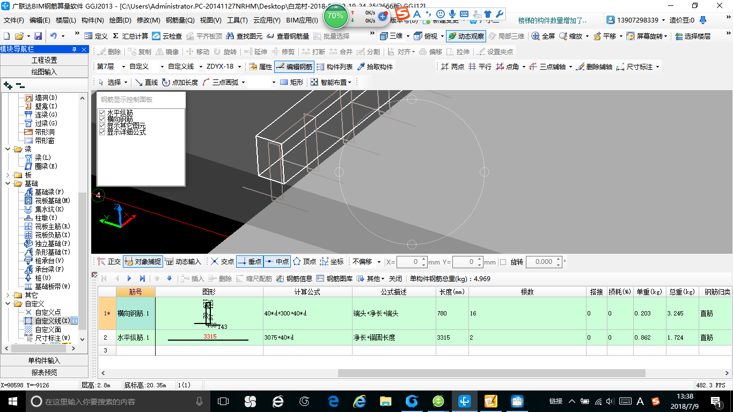Select 直线 line drawing tool
The height and width of the screenshot is (412, 733).
(x=146, y=82)
